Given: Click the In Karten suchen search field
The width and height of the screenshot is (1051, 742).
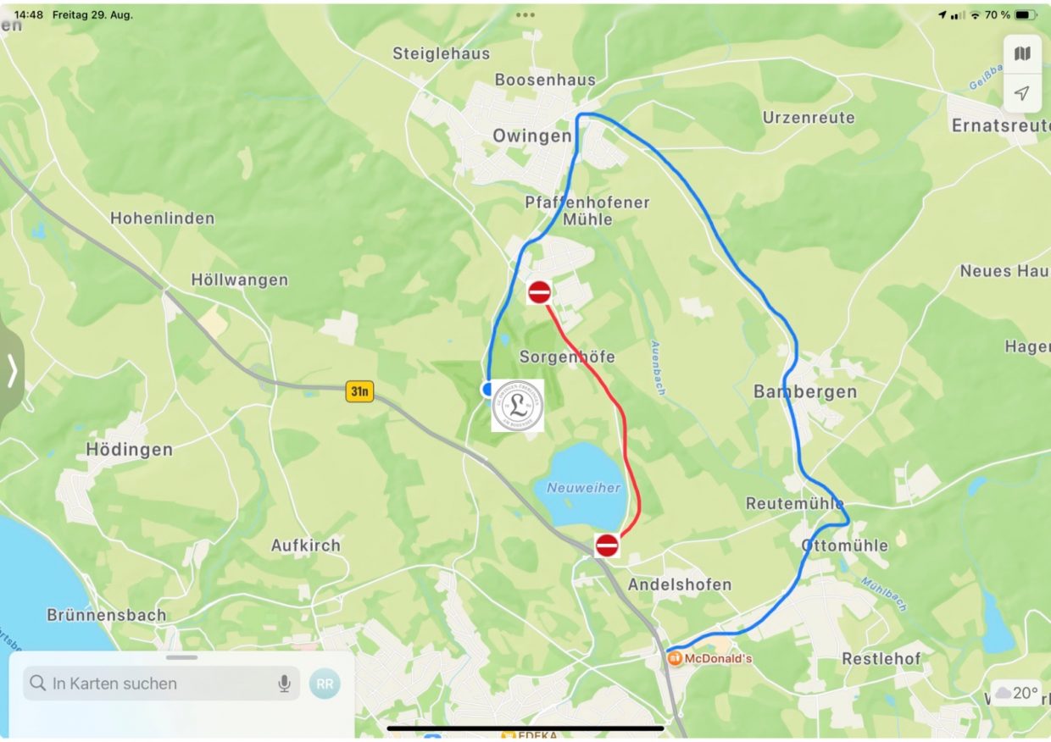Looking at the screenshot, I should pos(162,684).
